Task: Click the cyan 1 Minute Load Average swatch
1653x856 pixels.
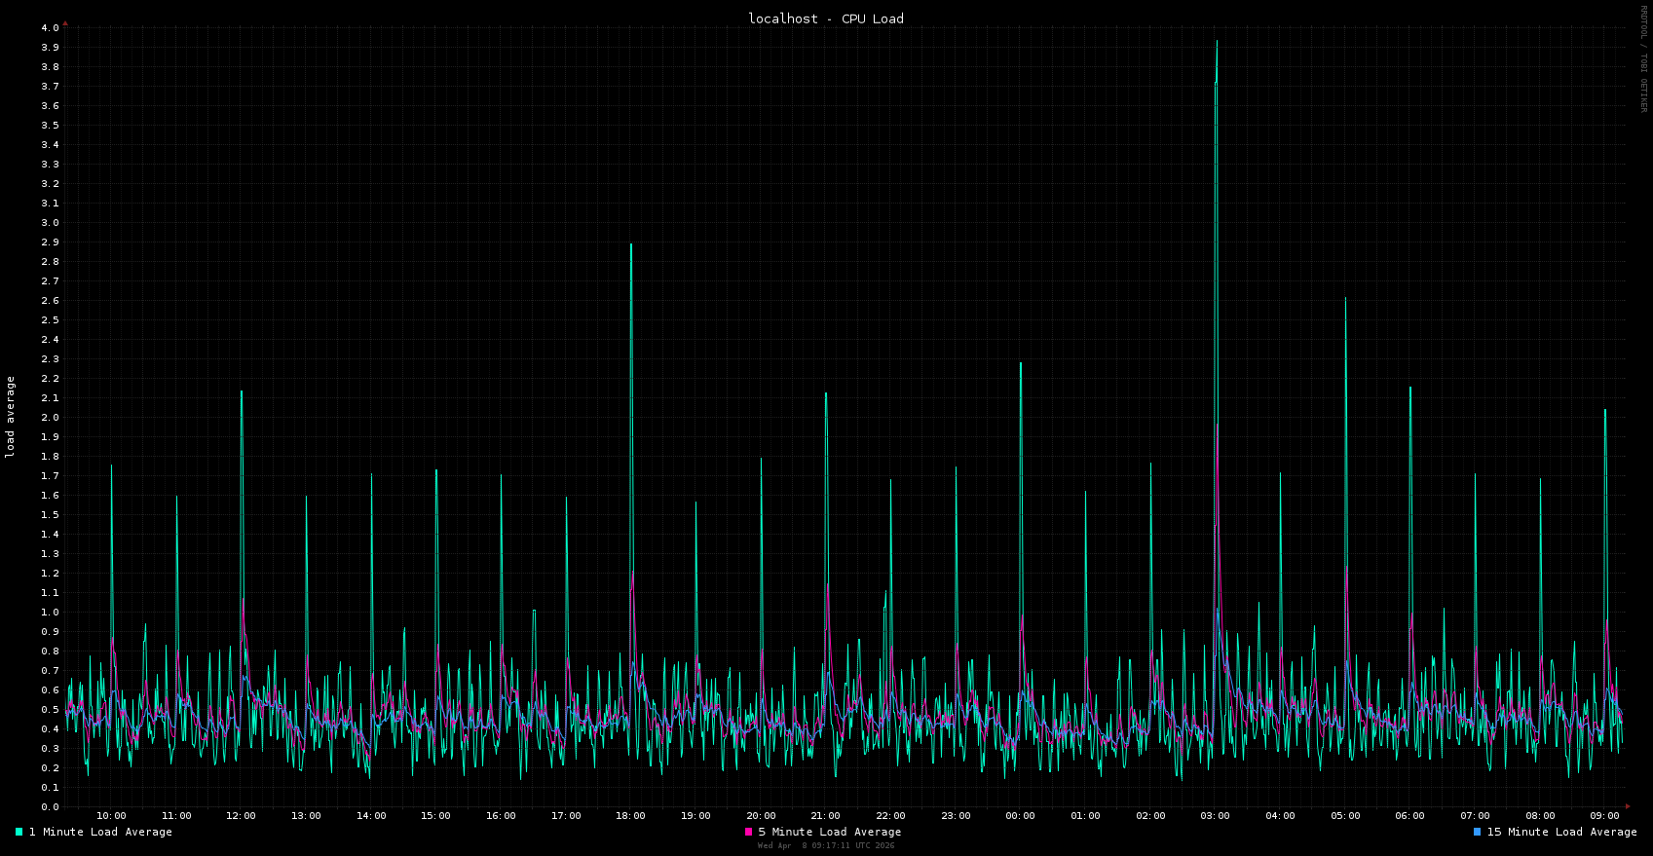Action: pos(19,832)
